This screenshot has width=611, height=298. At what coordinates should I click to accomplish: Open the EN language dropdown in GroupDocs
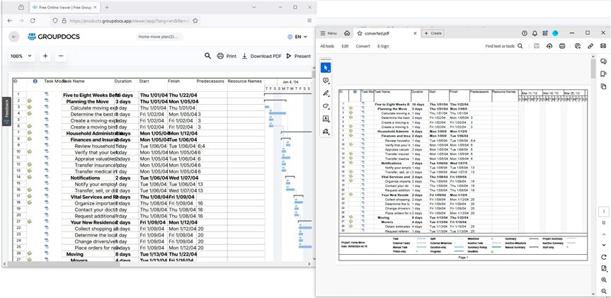point(297,37)
